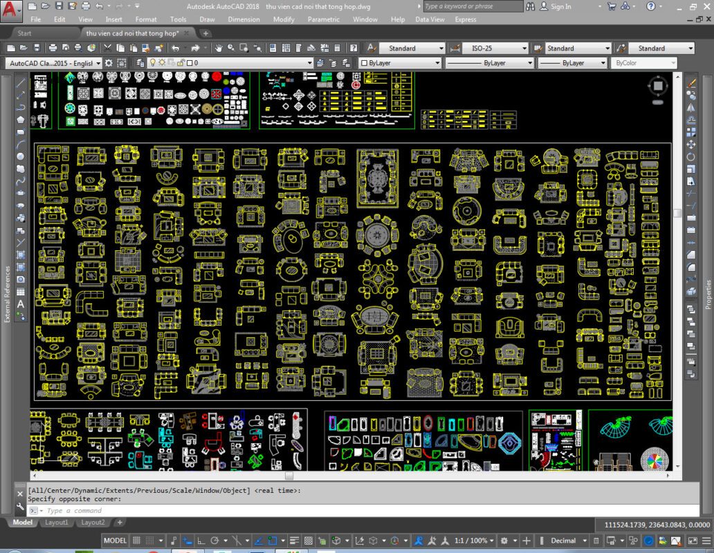The width and height of the screenshot is (714, 553).
Task: Click the Undo arrow in toolbar
Action: tap(175, 48)
